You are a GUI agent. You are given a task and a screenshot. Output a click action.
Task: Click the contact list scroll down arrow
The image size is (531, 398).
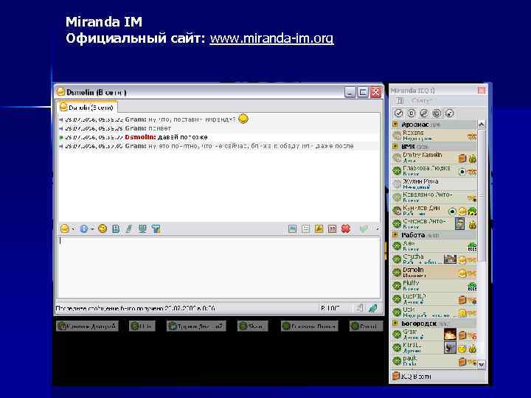(x=481, y=365)
